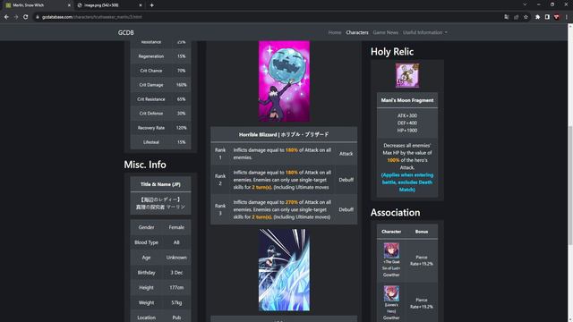573x322 pixels.
Task: View site security lock info
Action: (38, 17)
